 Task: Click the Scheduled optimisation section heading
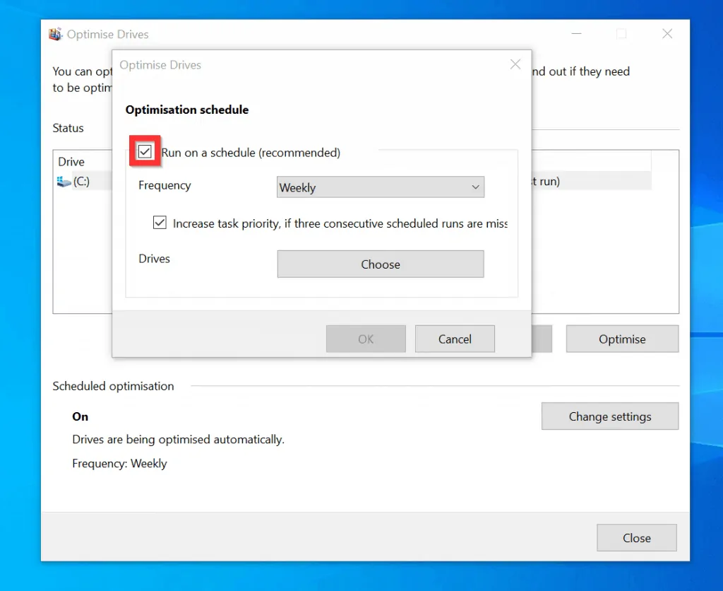click(113, 386)
